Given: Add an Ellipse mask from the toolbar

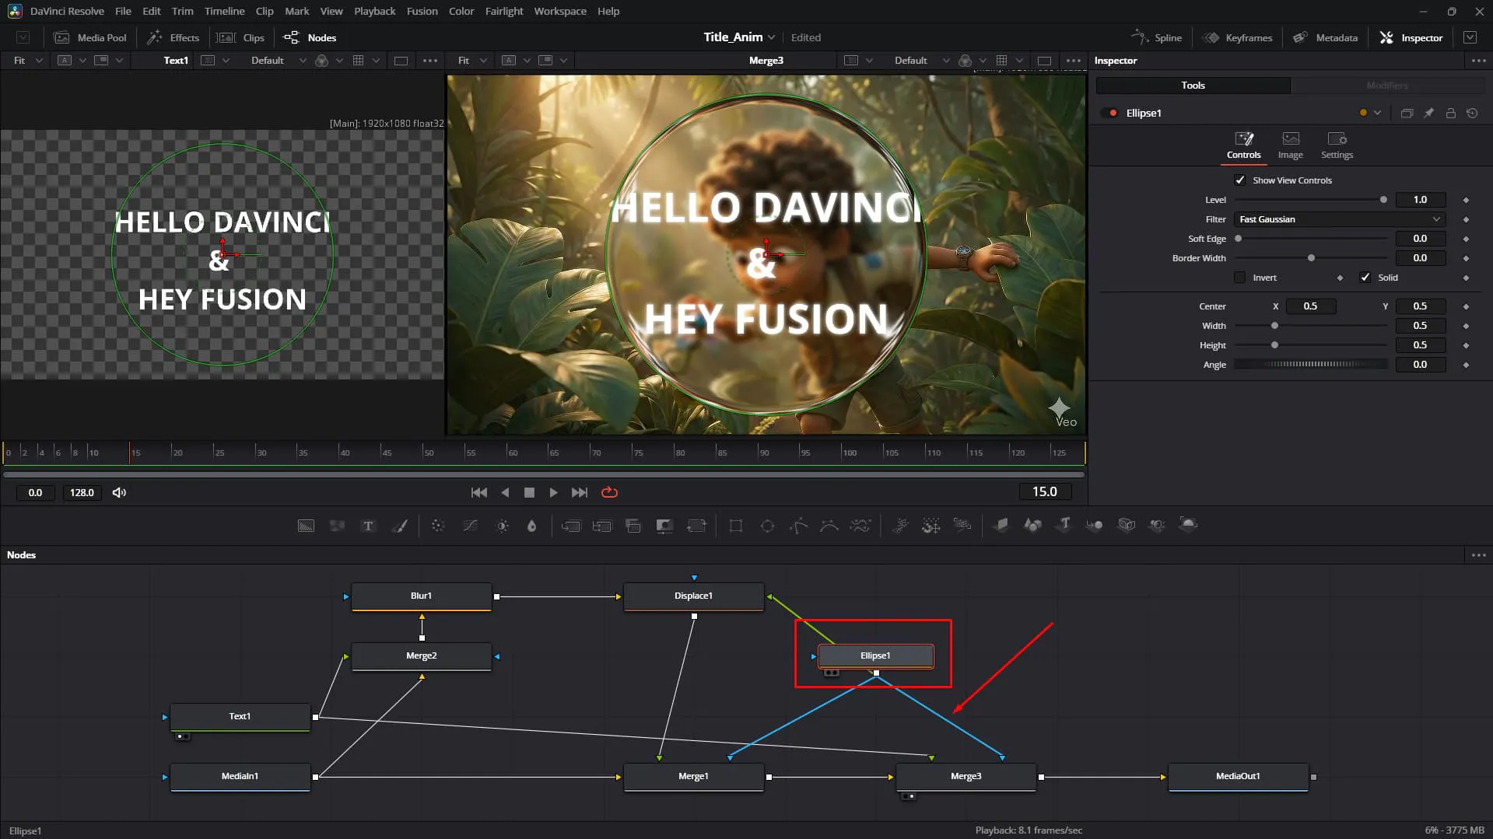Looking at the screenshot, I should pos(767,526).
